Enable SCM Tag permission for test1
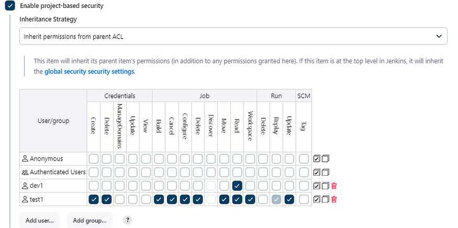The height and width of the screenshot is (228, 458). click(x=304, y=199)
